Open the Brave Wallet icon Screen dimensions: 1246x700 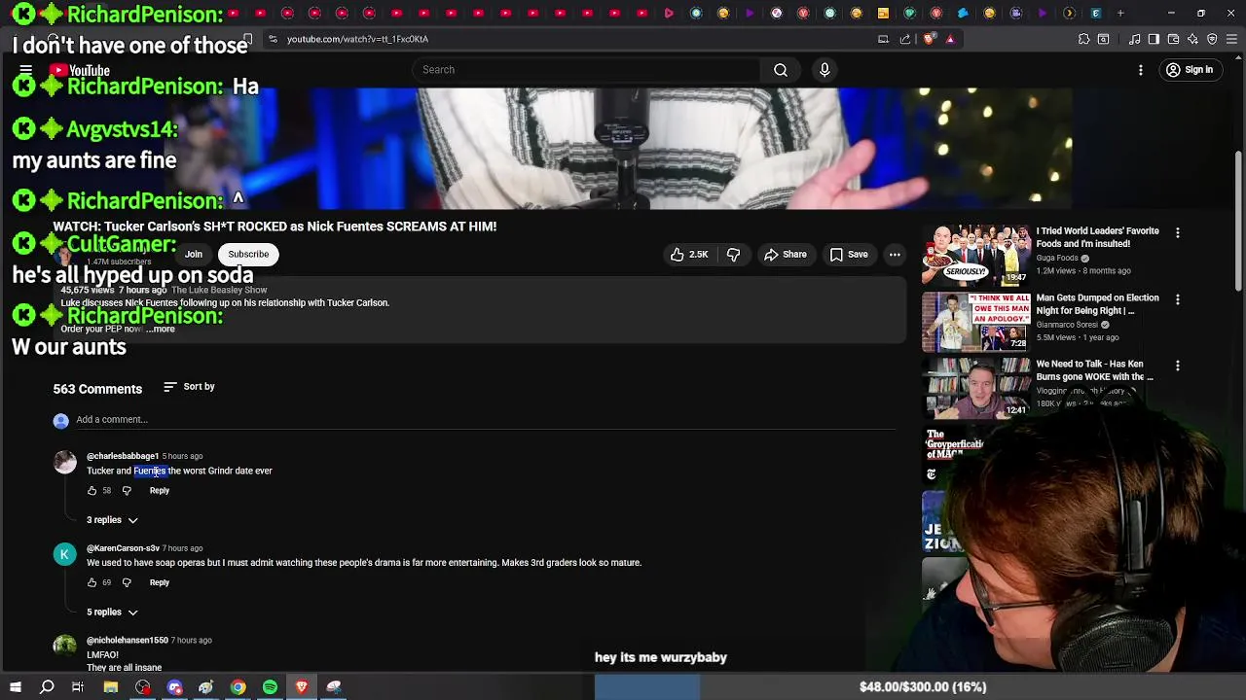click(1173, 39)
